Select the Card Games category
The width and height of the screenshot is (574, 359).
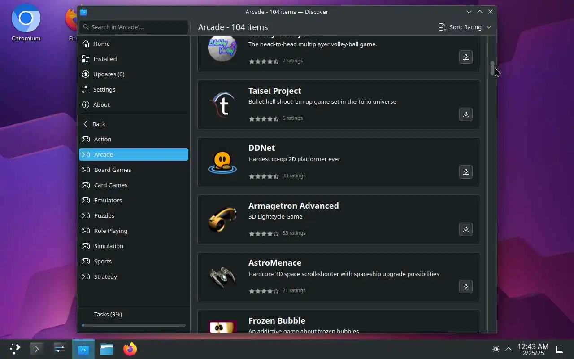134,185
